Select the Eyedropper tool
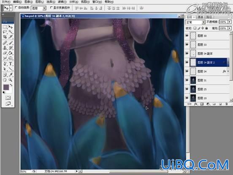 point(11,75)
